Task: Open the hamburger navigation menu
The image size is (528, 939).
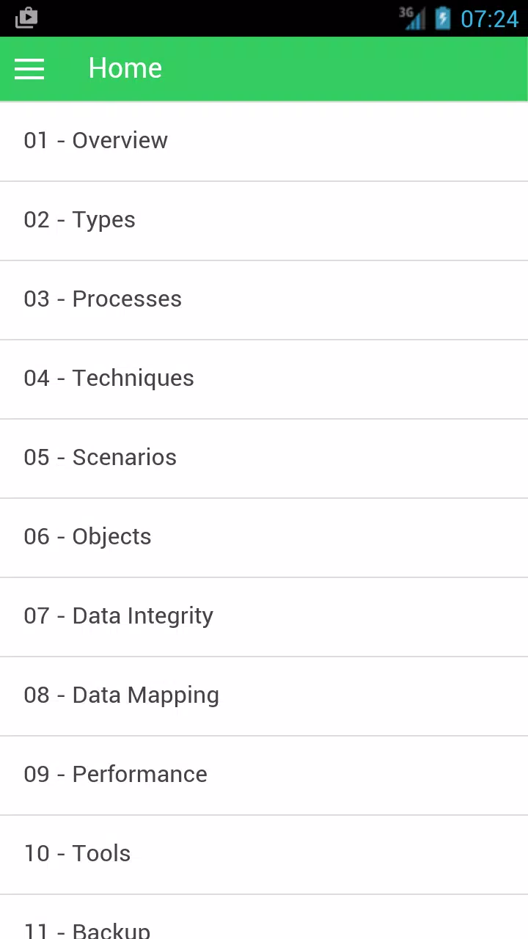Action: (29, 69)
